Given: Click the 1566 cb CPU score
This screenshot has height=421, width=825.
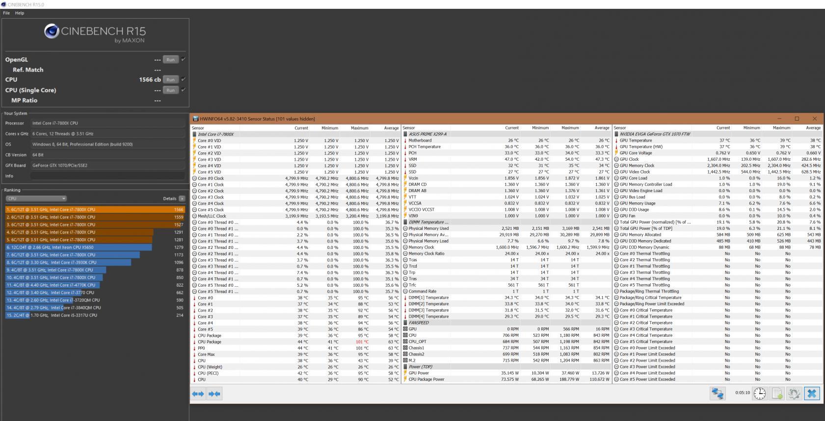Looking at the screenshot, I should (150, 79).
